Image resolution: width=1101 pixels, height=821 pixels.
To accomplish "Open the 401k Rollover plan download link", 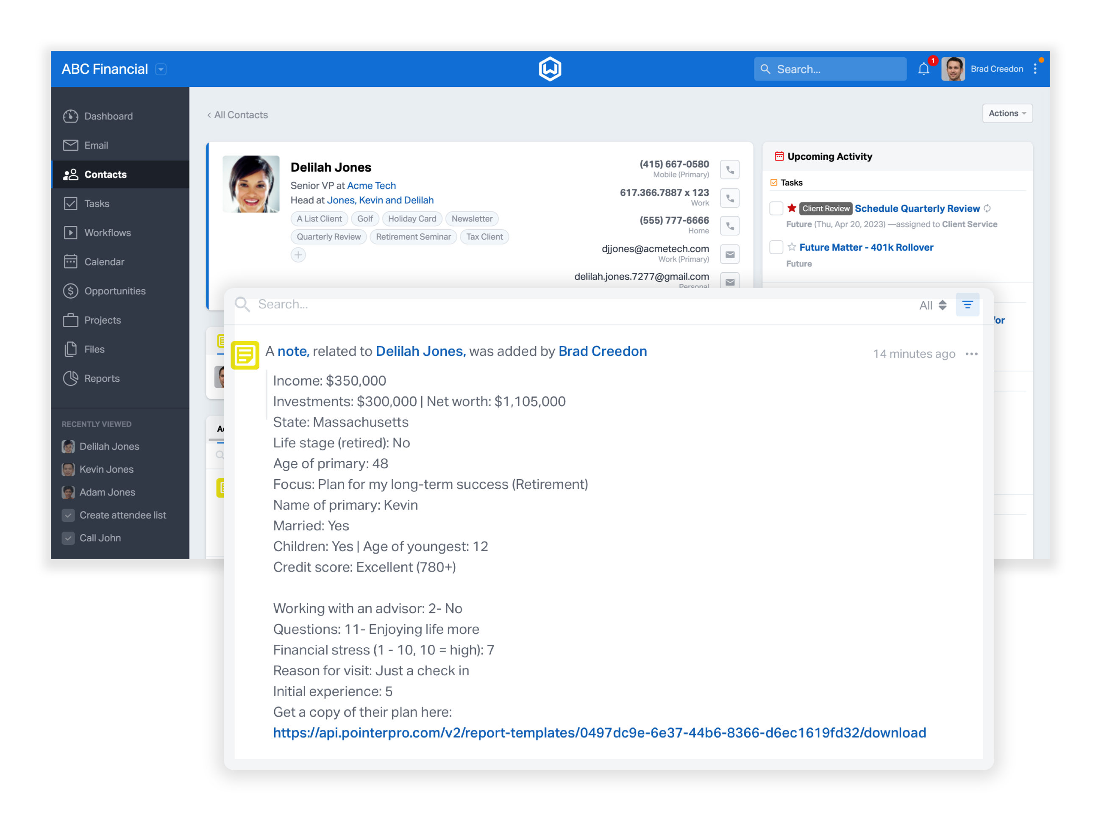I will [599, 732].
